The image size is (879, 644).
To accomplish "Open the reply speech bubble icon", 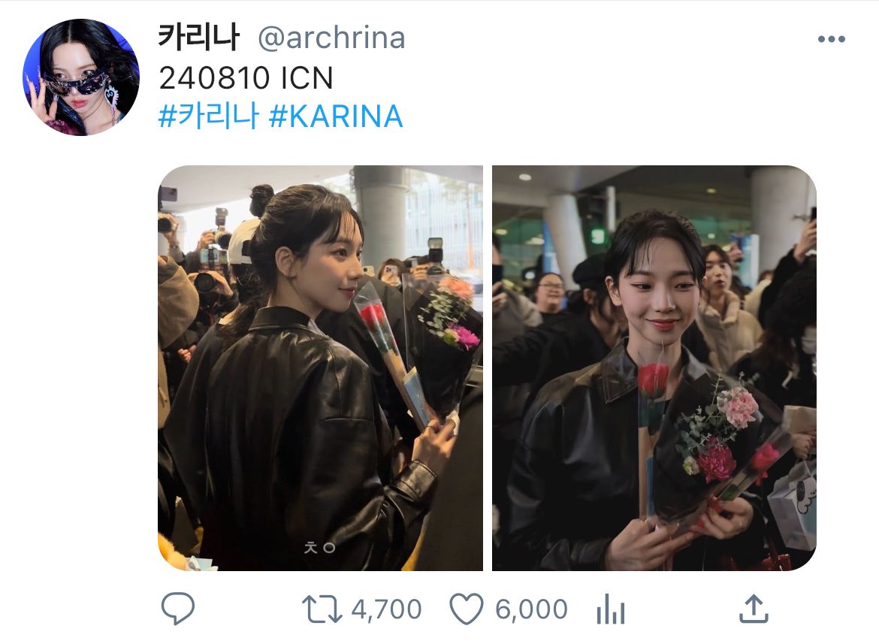I will pyautogui.click(x=178, y=608).
